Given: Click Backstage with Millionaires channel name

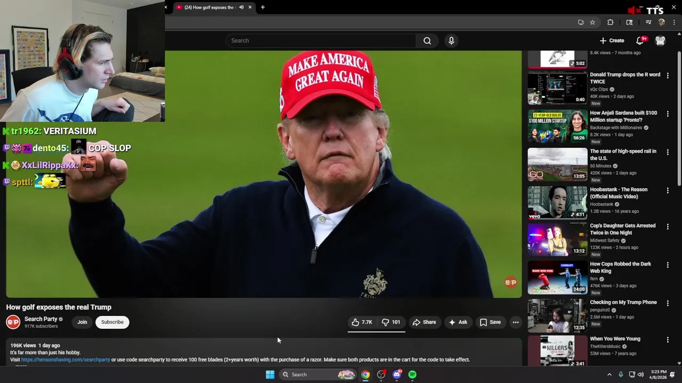Looking at the screenshot, I should 616,128.
